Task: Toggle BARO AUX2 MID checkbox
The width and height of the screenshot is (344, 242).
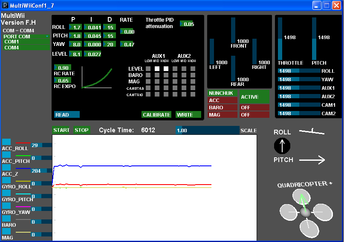Action: (184, 75)
